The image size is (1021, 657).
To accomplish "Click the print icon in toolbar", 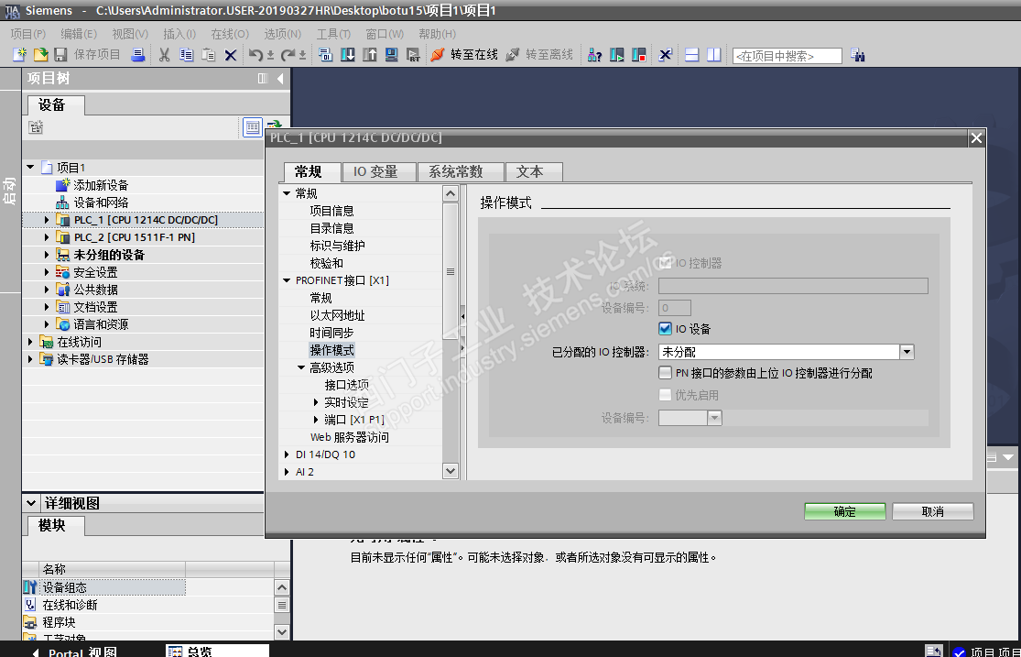I will (137, 55).
